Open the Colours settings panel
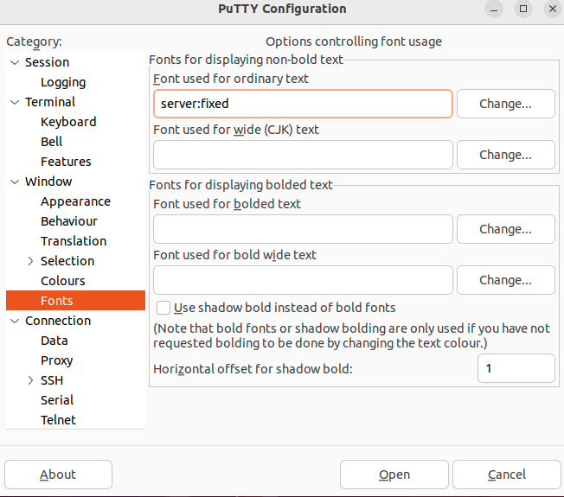The width and height of the screenshot is (564, 497). coord(63,281)
